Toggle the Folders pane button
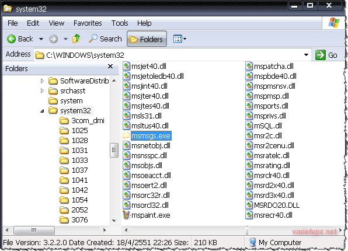This screenshot has width=348, height=251. [x=147, y=39]
